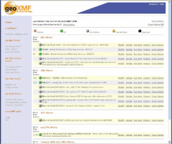Open Home in the sidebar

coord(8,22)
